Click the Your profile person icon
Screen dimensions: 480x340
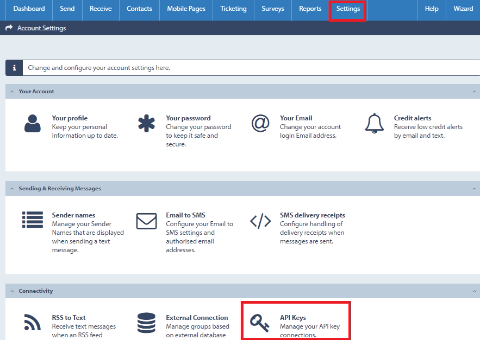33,124
